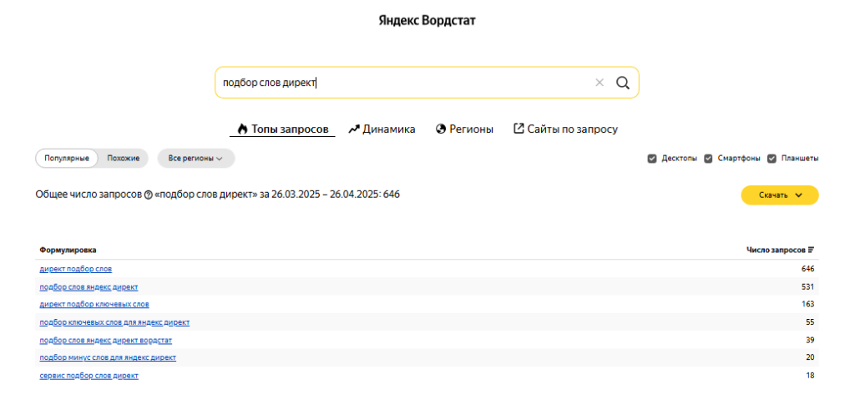855x410 pixels.
Task: Open the Сайты по запросу tab
Action: pos(566,129)
